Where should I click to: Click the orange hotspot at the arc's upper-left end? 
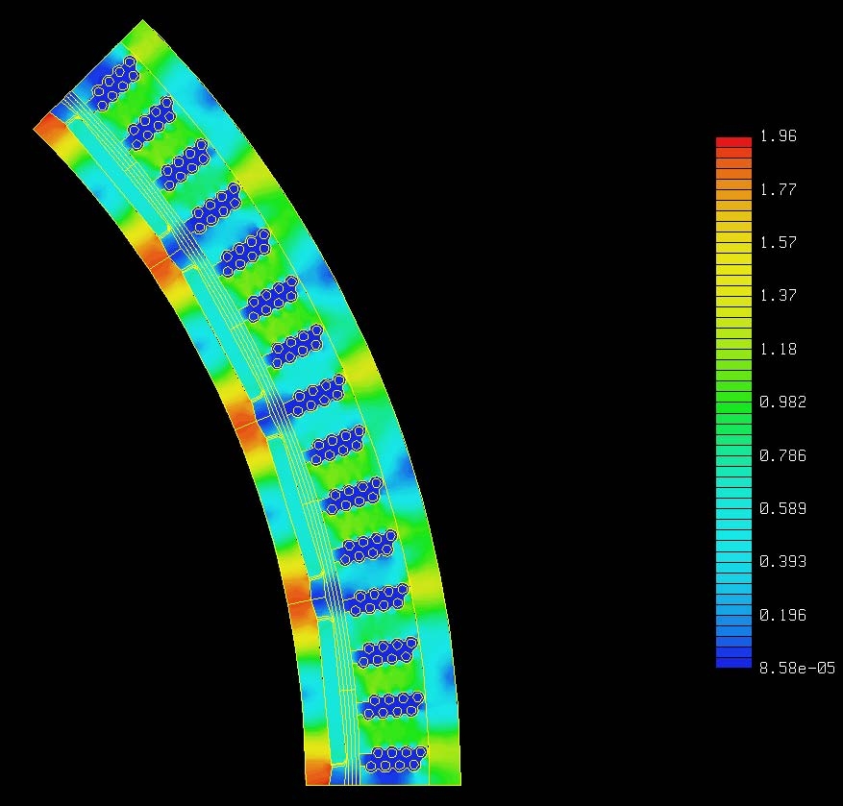tap(48, 128)
